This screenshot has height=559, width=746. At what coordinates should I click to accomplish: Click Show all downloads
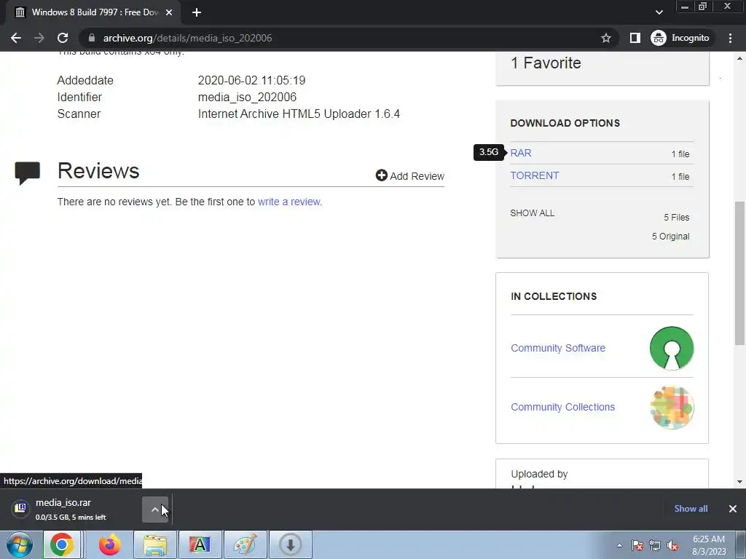pos(691,509)
